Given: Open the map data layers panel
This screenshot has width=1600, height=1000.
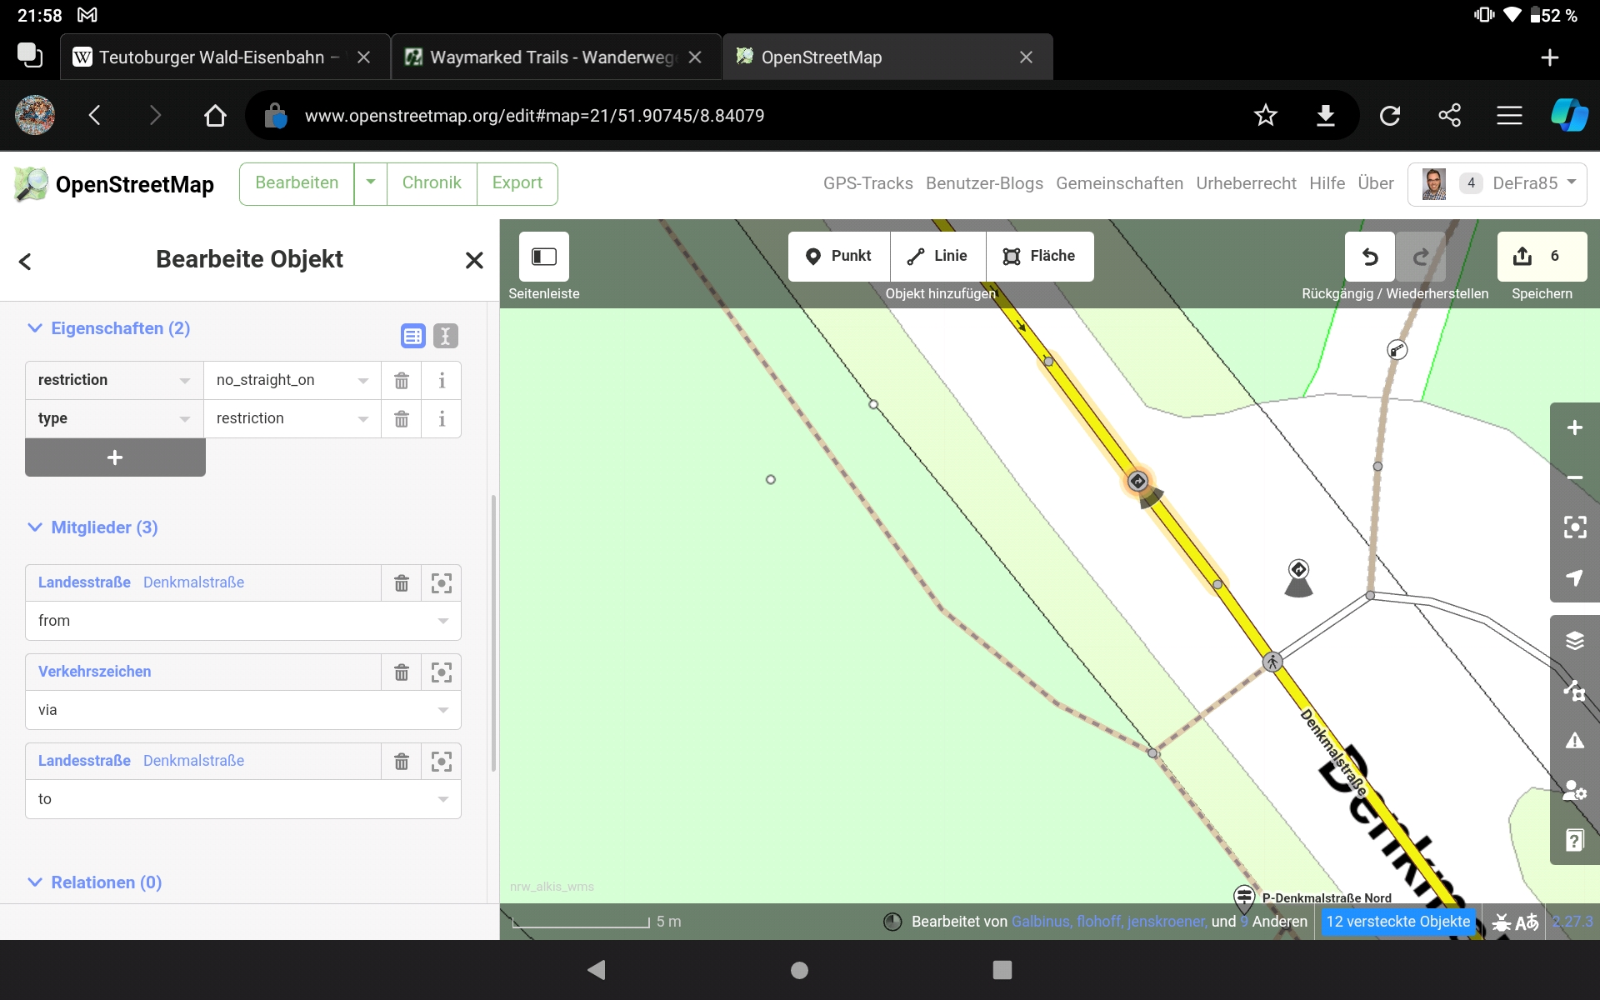Looking at the screenshot, I should (1574, 691).
